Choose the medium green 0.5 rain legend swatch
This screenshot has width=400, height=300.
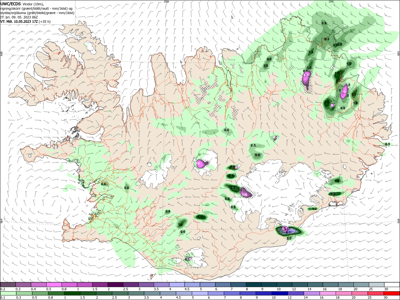[40, 293]
